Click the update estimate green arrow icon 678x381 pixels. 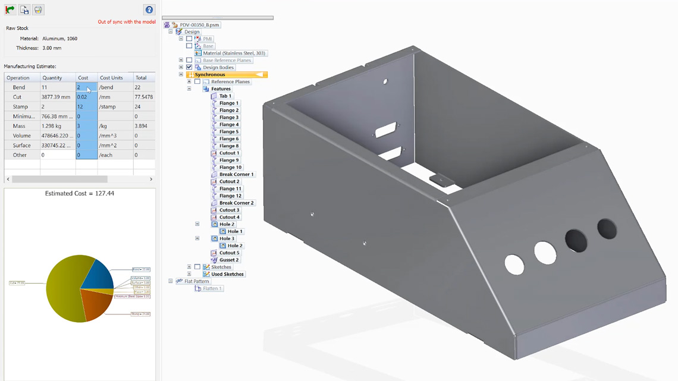10,10
